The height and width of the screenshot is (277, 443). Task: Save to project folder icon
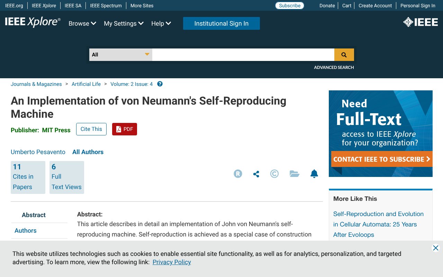(x=294, y=174)
